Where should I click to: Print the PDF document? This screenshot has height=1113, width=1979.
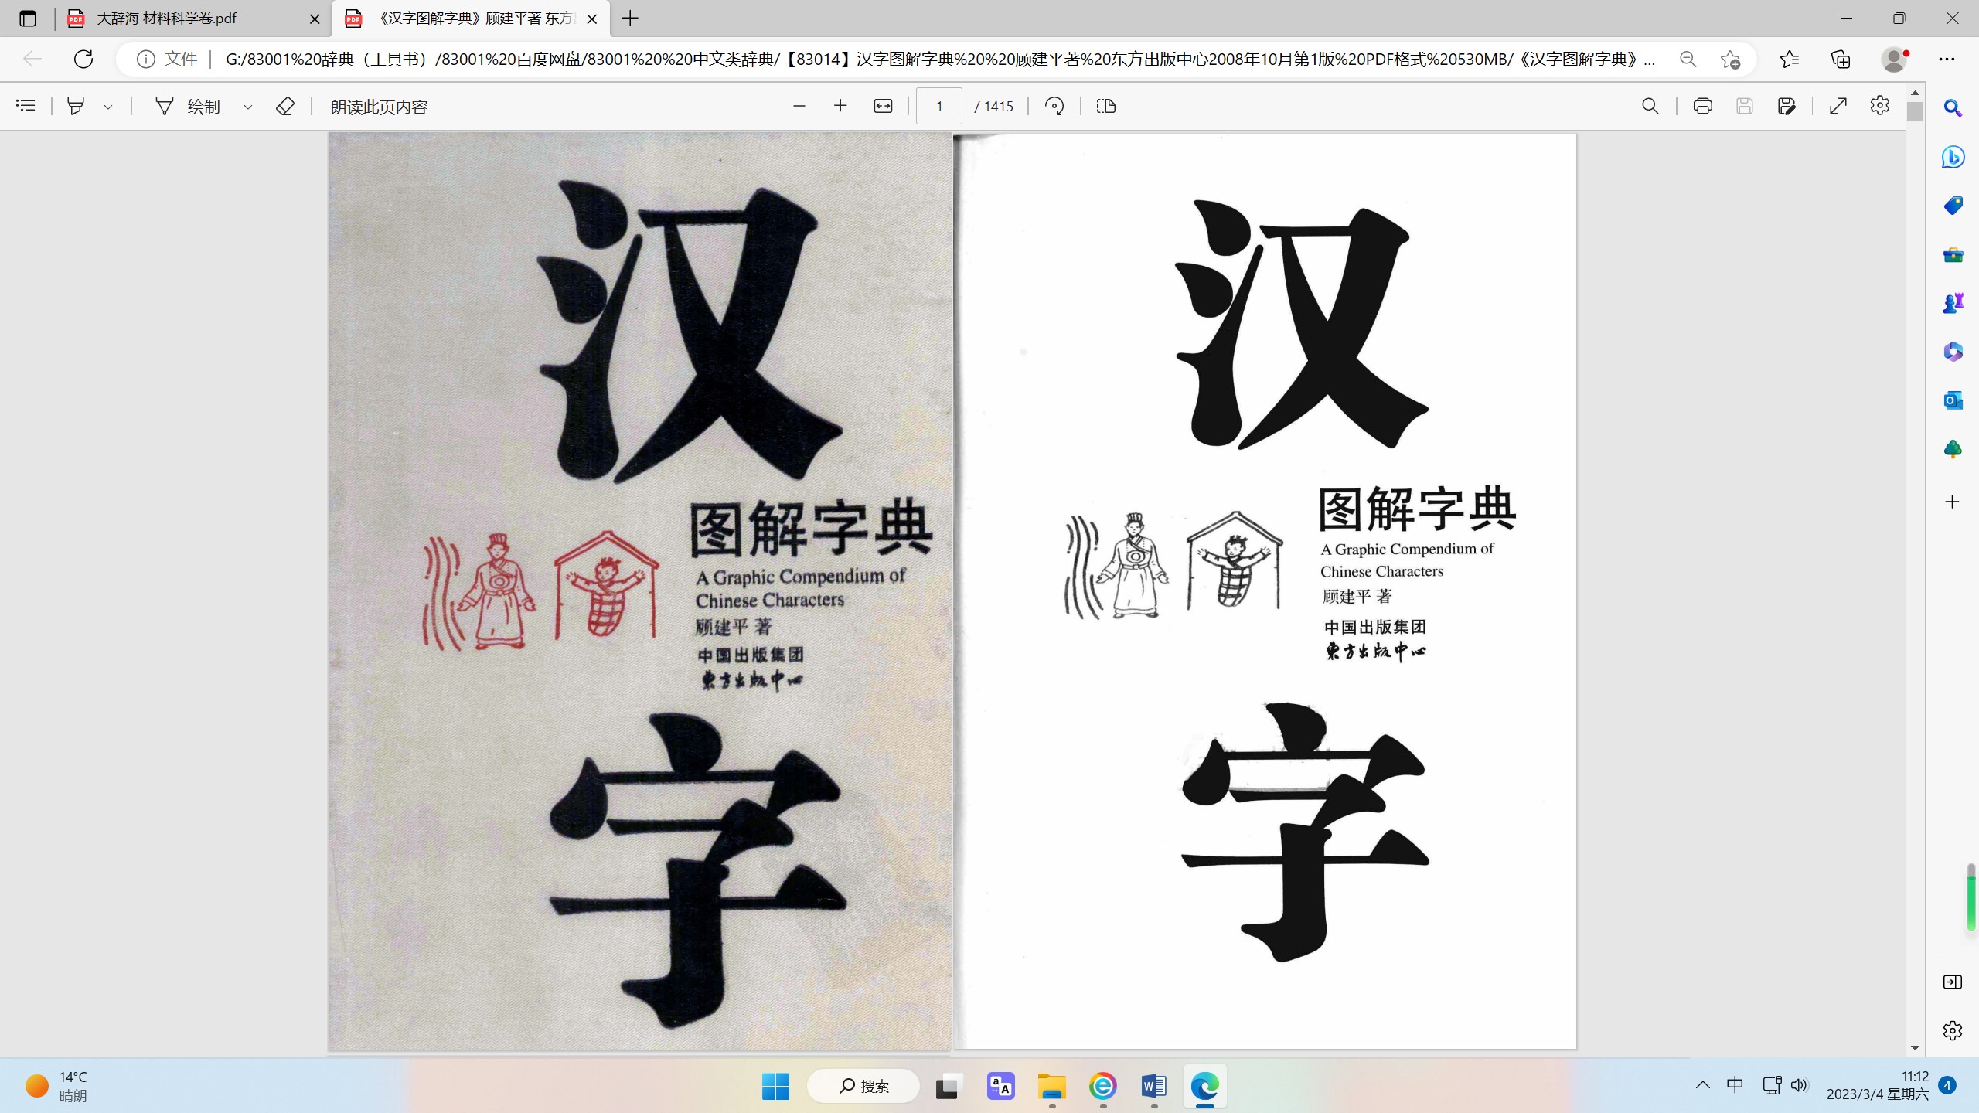click(1703, 106)
